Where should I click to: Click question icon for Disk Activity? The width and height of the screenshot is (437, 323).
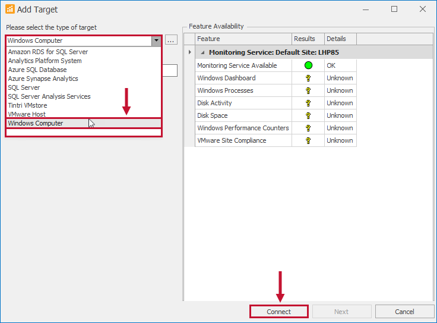(x=308, y=104)
